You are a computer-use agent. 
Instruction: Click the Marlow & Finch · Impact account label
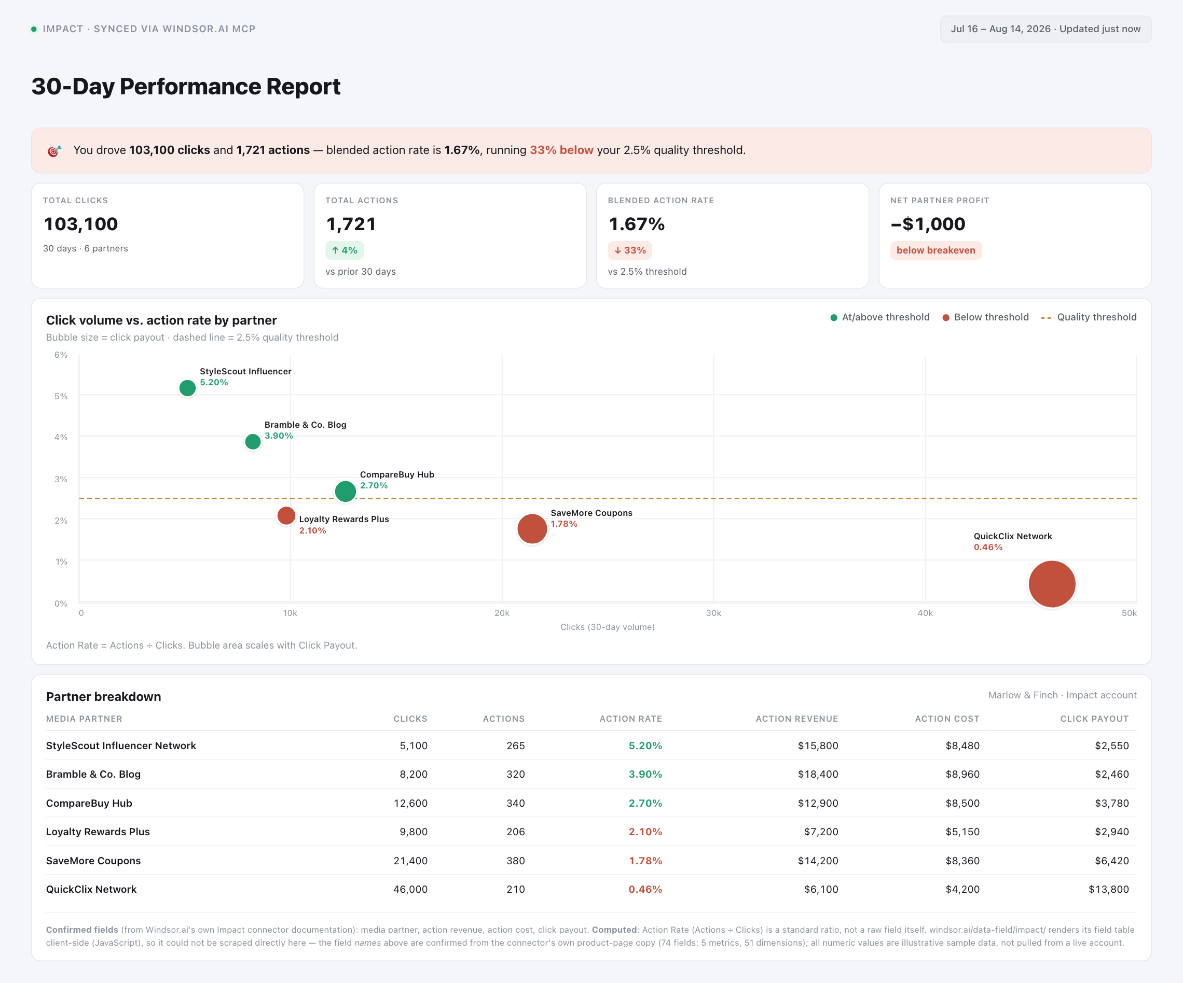[1062, 695]
